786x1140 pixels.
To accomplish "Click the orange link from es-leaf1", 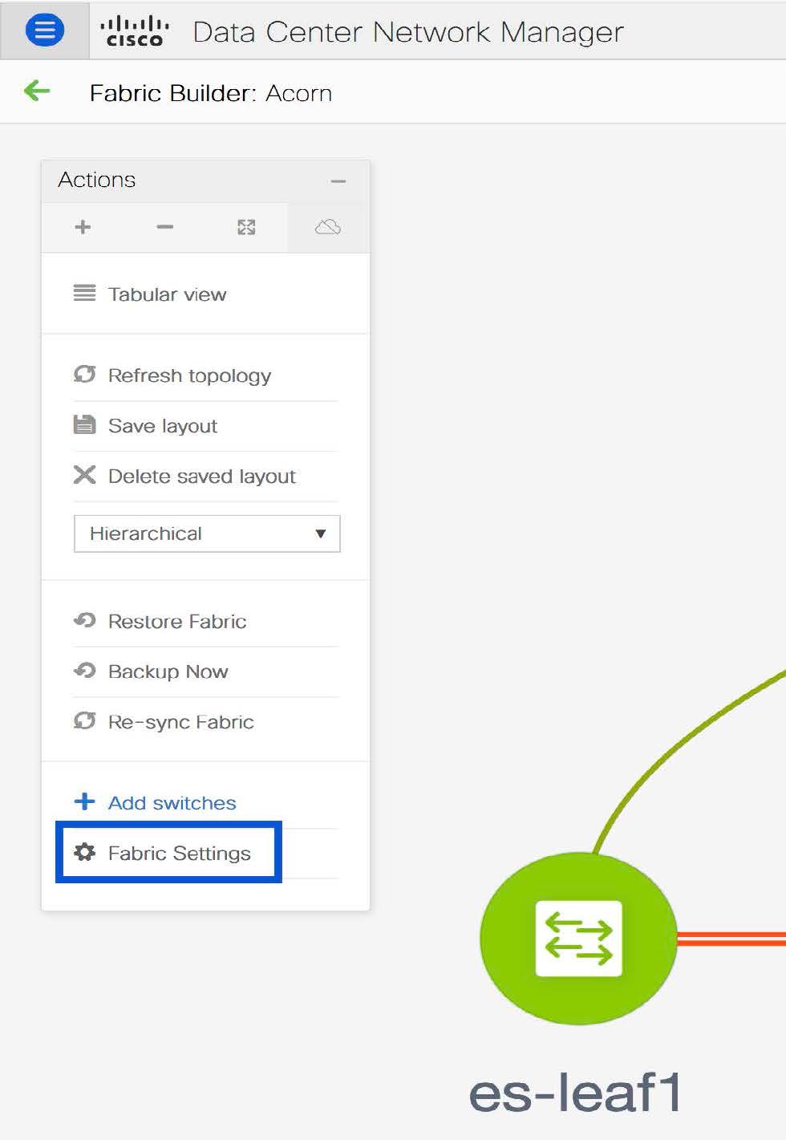I will tap(731, 939).
